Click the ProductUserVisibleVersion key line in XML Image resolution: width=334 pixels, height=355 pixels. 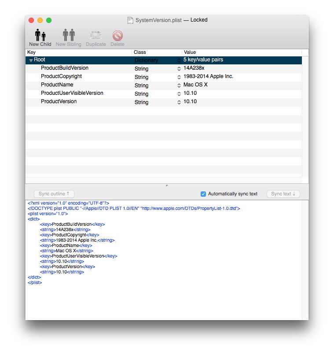79,256
